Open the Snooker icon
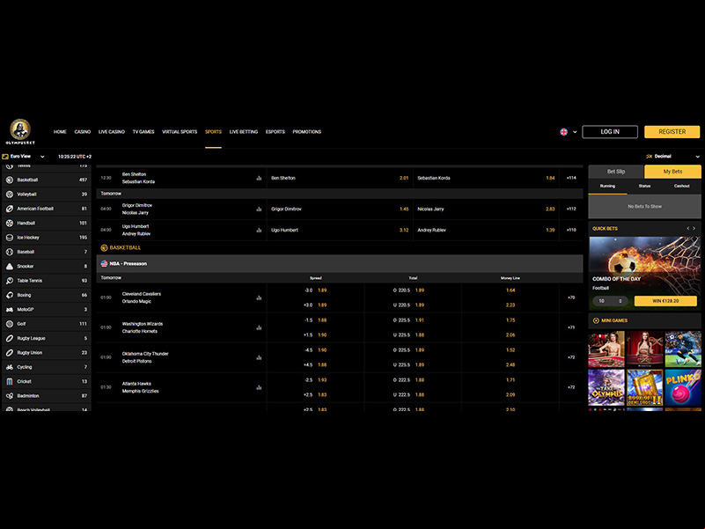 click(10, 267)
